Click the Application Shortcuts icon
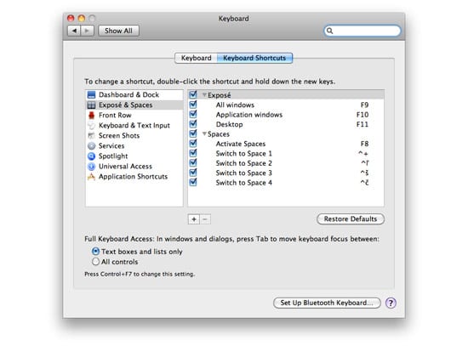 (x=91, y=177)
